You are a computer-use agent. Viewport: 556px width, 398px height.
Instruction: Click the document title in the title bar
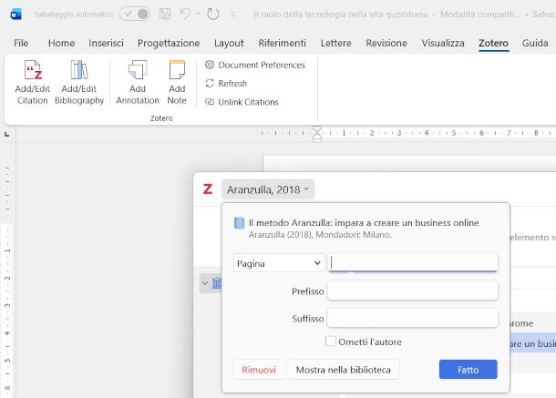(x=340, y=15)
